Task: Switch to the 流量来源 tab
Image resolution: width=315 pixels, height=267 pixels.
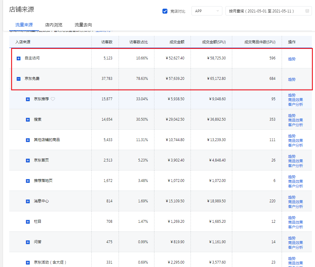Action: click(24, 25)
